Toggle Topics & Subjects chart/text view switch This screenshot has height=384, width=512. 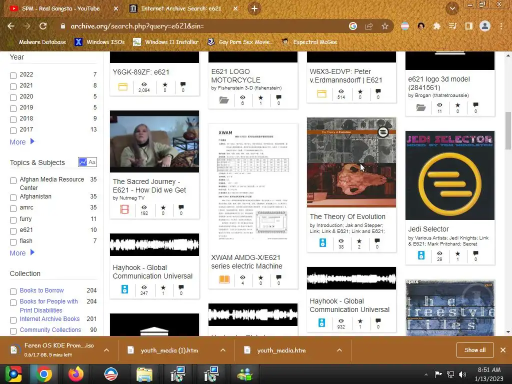click(x=87, y=162)
